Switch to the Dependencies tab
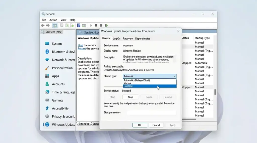The width and height of the screenshot is (257, 143). [143, 39]
